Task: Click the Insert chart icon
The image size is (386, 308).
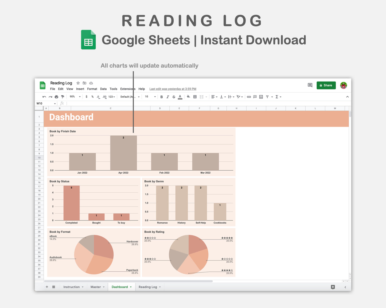Action: pos(261,97)
